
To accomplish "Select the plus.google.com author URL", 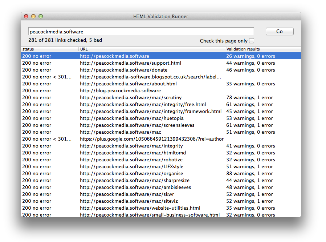I will click(x=152, y=139).
